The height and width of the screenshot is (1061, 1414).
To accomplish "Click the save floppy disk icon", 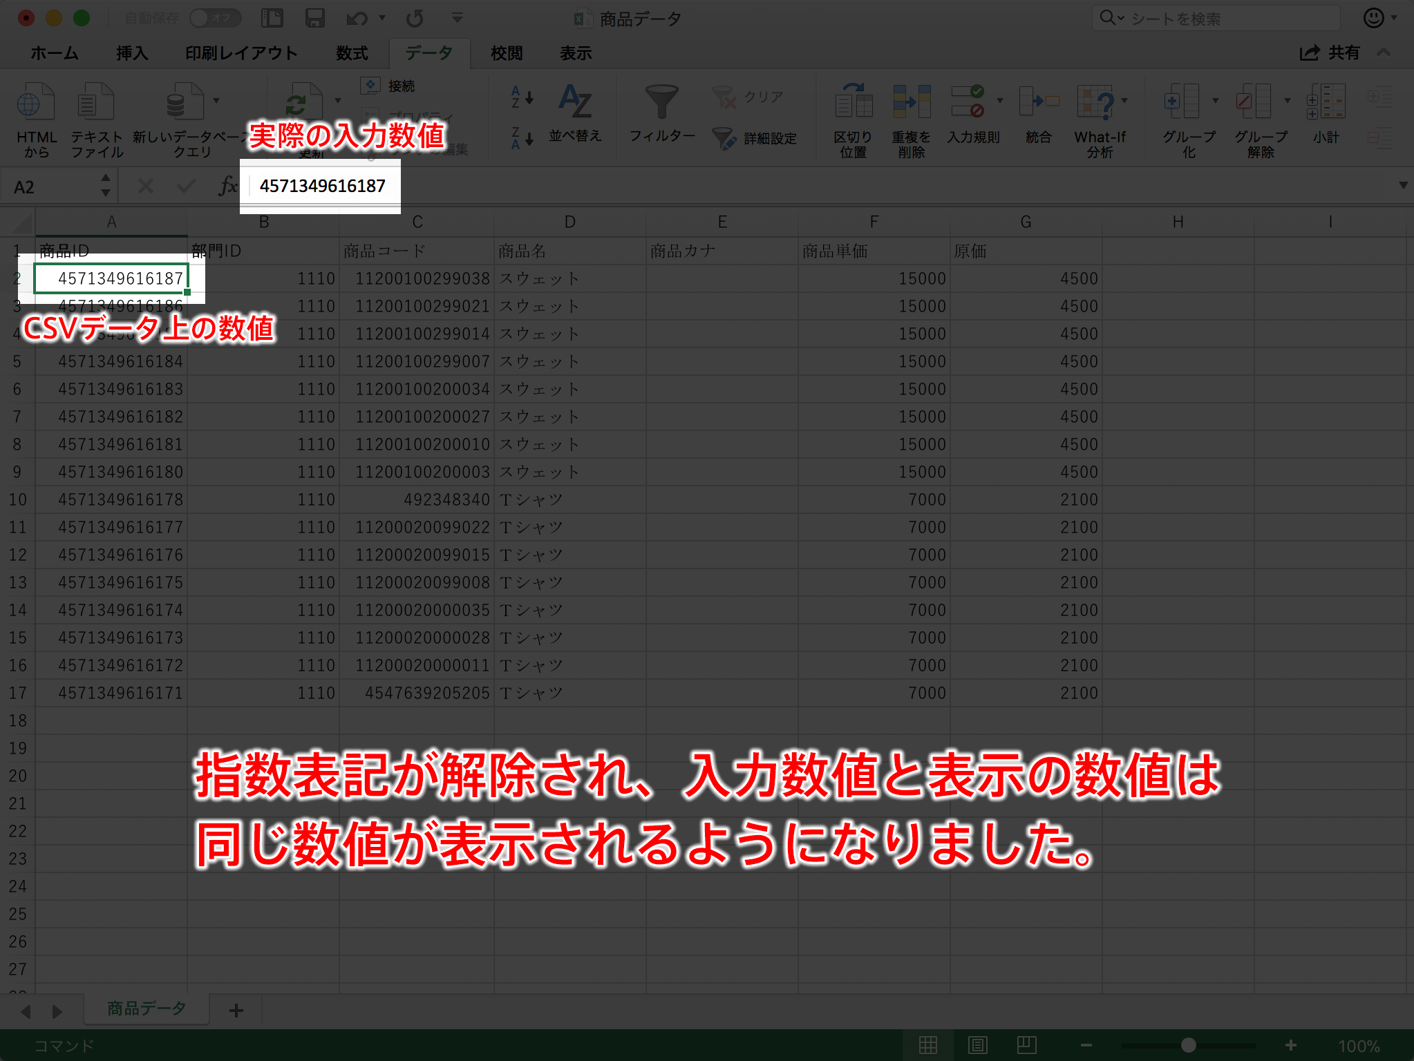I will 315,18.
